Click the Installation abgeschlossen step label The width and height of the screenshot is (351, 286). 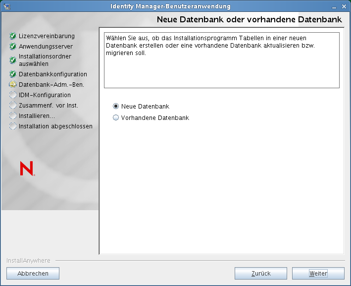click(x=55, y=126)
